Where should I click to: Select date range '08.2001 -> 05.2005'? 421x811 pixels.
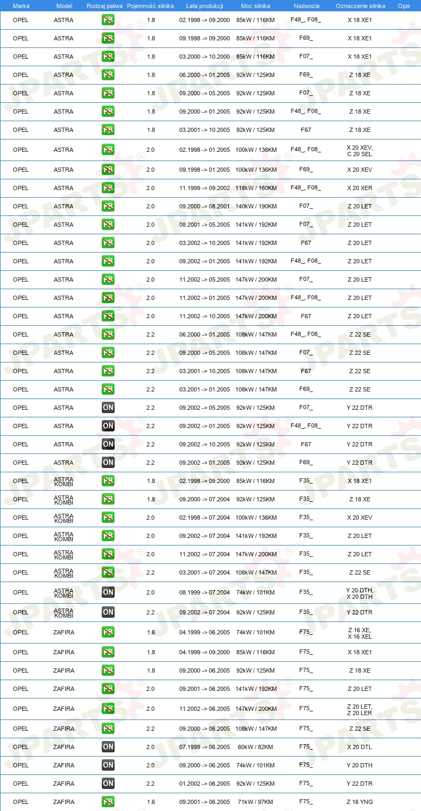(205, 225)
